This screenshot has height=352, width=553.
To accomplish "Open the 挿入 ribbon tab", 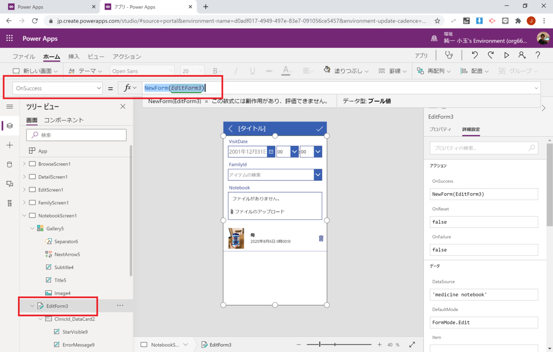I will 74,57.
